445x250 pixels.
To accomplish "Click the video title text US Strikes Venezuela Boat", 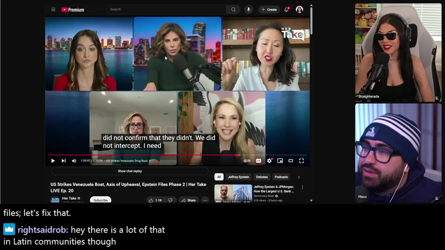I will pyautogui.click(x=128, y=187).
